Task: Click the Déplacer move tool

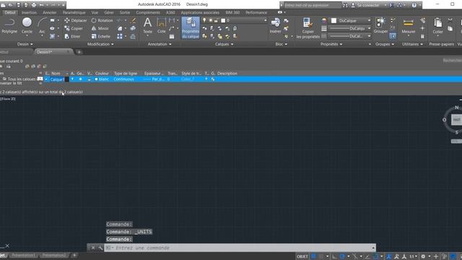Action: [x=75, y=20]
